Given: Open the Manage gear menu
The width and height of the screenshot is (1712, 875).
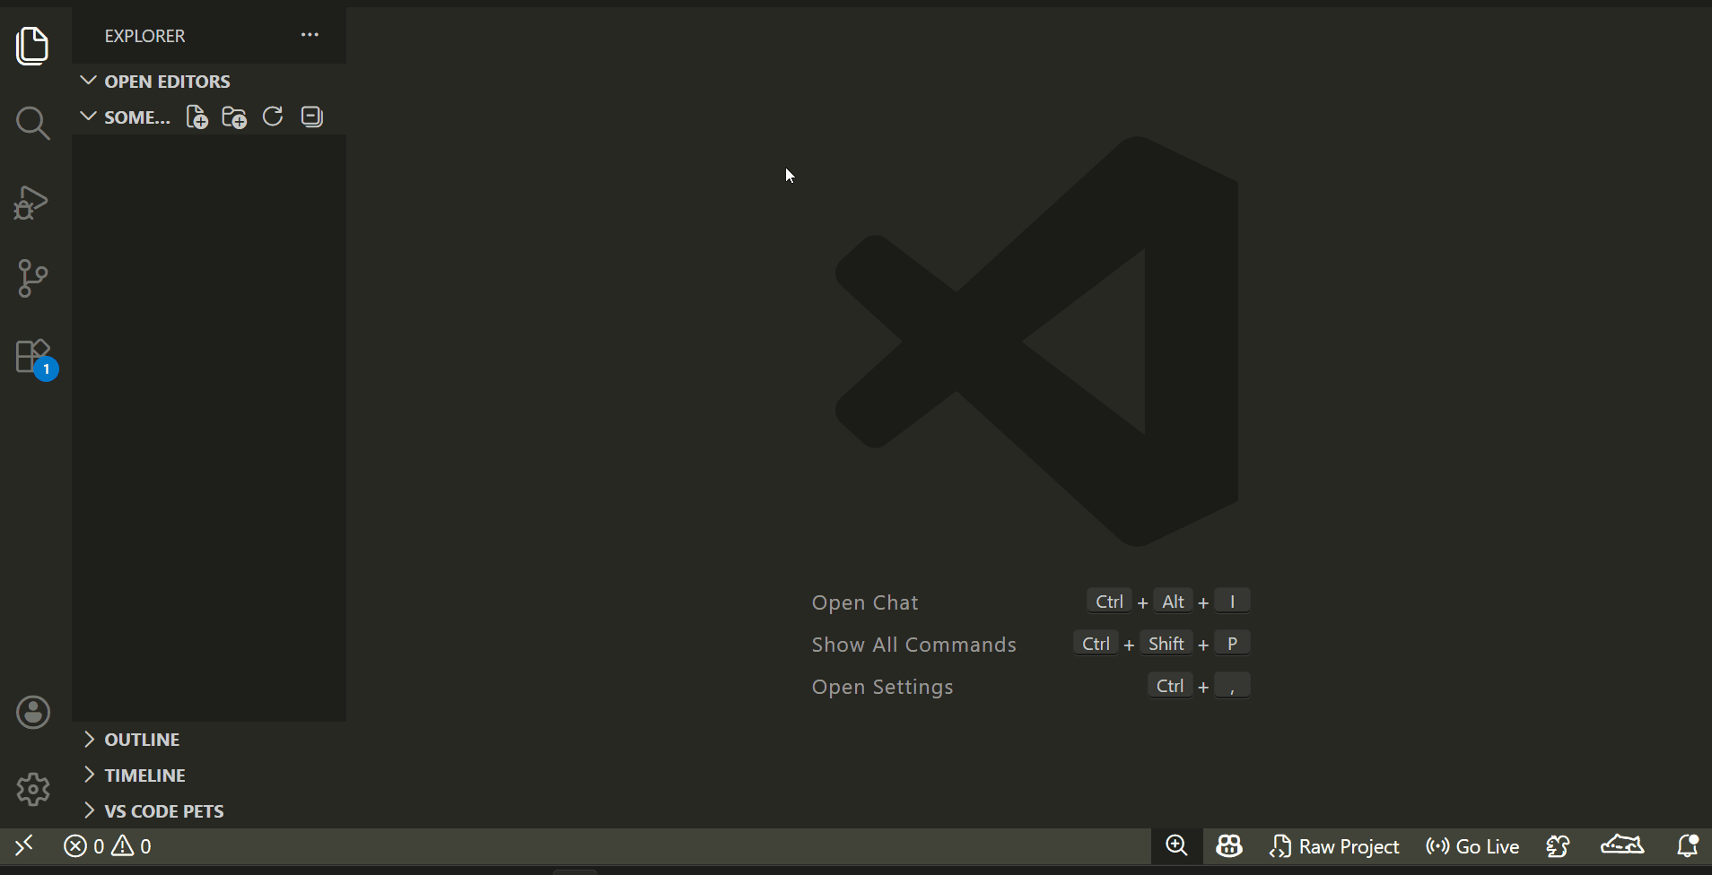Looking at the screenshot, I should 33,790.
